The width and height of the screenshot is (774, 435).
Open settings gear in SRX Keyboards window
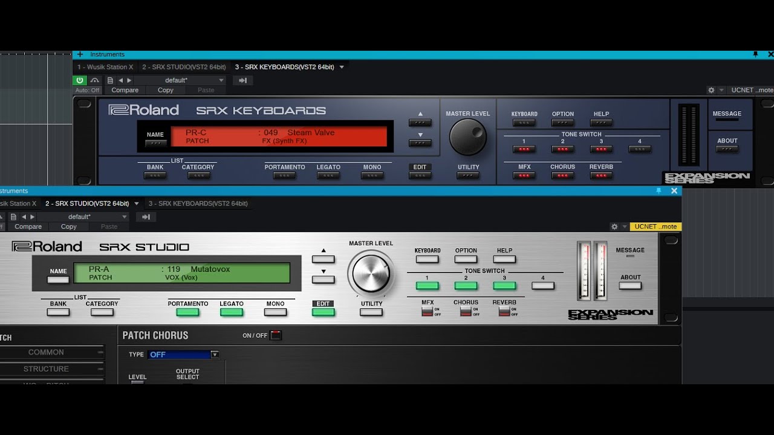tap(712, 90)
